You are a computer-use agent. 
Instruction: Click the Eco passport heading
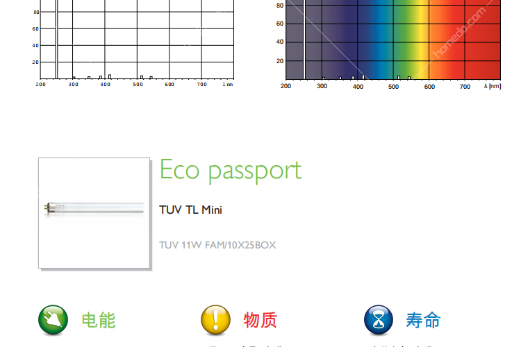click(x=231, y=170)
